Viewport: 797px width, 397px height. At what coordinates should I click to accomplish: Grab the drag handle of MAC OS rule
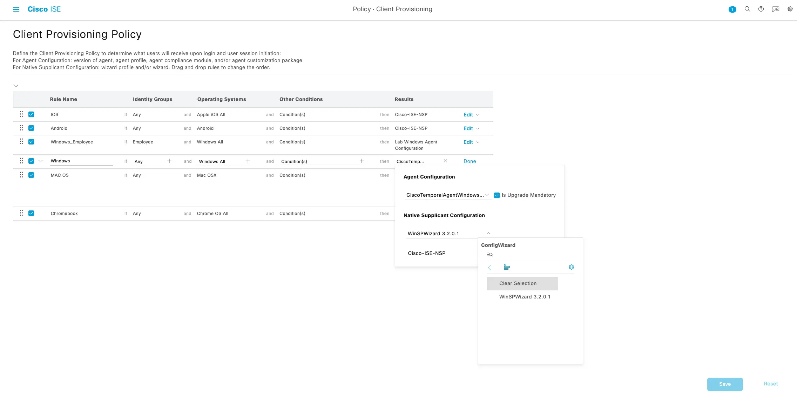coord(21,175)
